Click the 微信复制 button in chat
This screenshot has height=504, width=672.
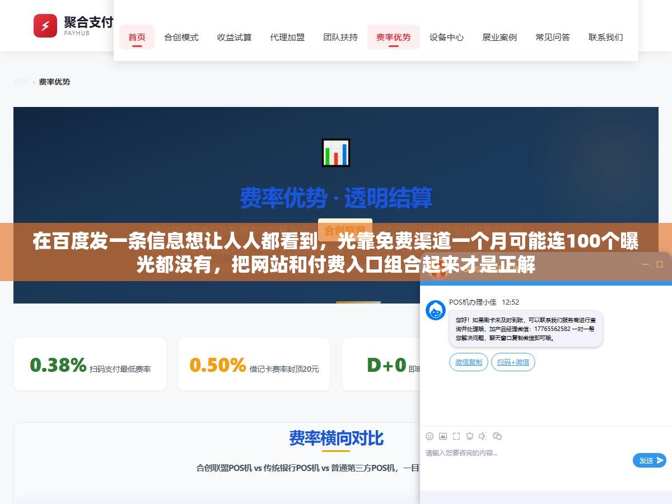coord(469,362)
